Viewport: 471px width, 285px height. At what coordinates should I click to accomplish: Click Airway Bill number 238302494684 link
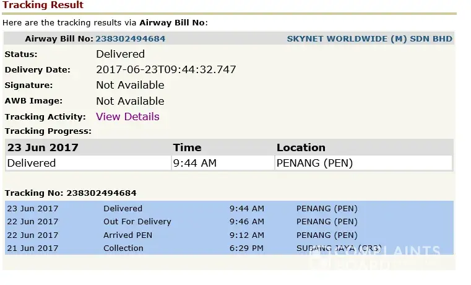(130, 39)
